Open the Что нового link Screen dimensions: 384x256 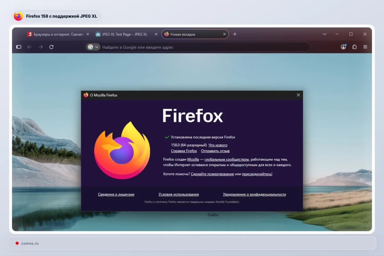click(218, 145)
